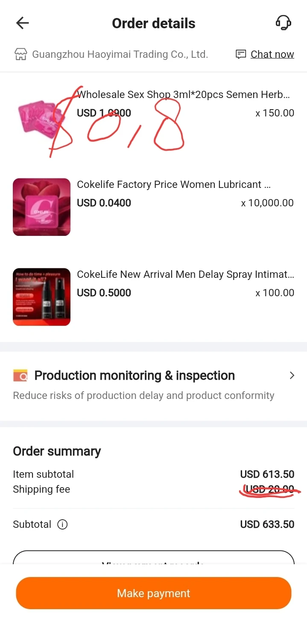Tap the partially hidden view payment button

point(154,558)
